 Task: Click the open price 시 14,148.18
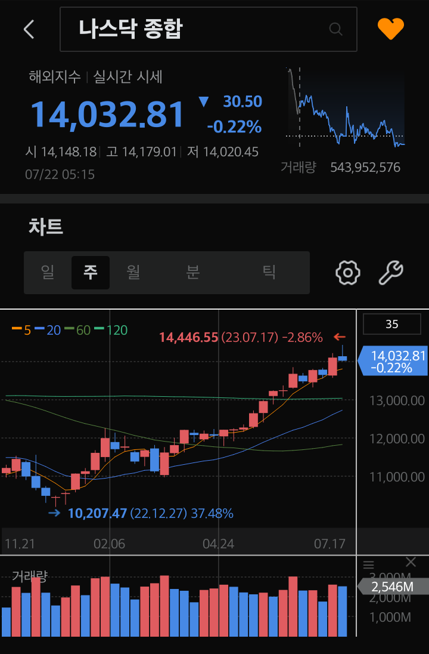tap(61, 152)
